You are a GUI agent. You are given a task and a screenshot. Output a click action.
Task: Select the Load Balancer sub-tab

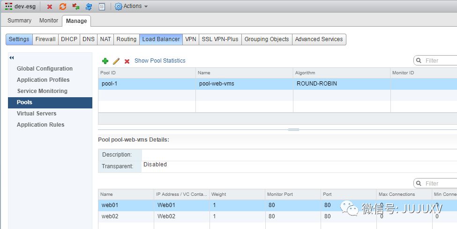tap(161, 39)
